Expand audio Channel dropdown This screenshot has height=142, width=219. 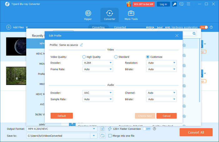tap(161, 93)
